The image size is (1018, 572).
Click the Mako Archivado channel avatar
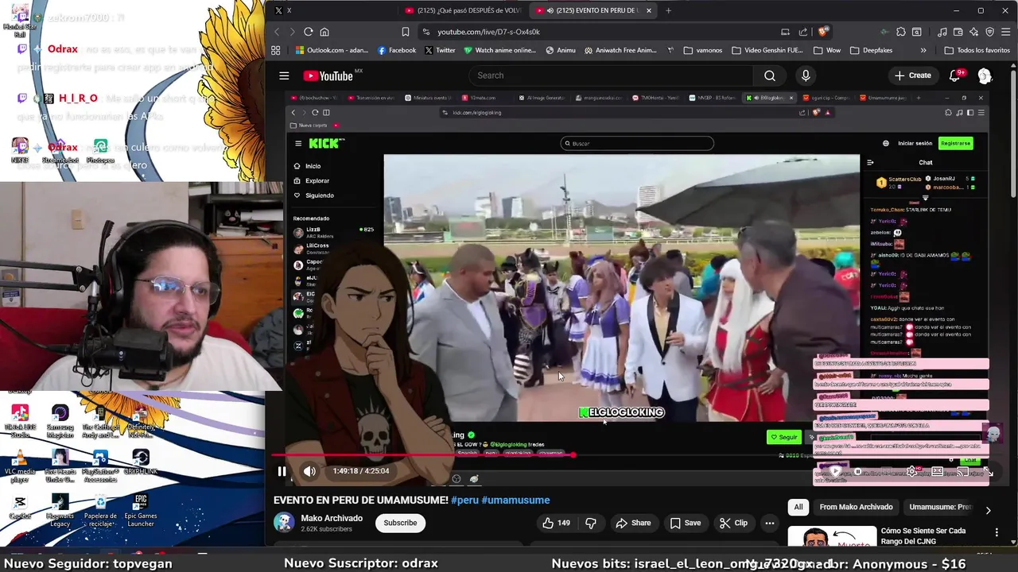[284, 523]
